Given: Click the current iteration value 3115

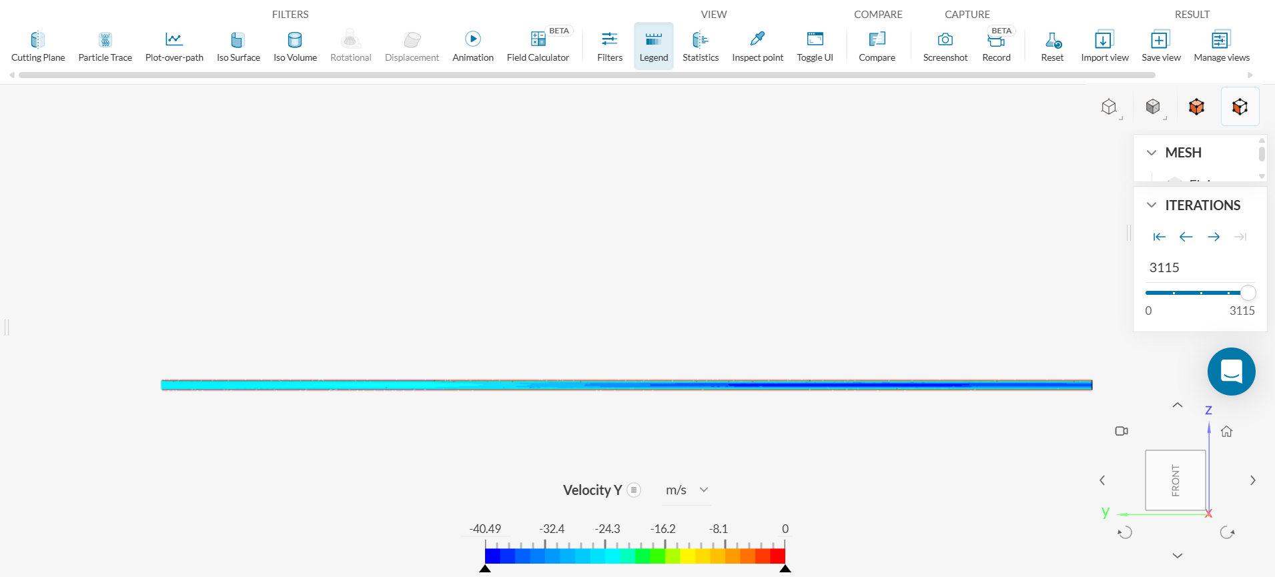Looking at the screenshot, I should 1164,267.
